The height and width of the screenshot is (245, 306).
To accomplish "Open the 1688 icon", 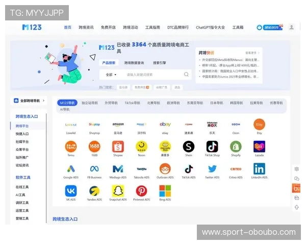I will (x=94, y=146).
